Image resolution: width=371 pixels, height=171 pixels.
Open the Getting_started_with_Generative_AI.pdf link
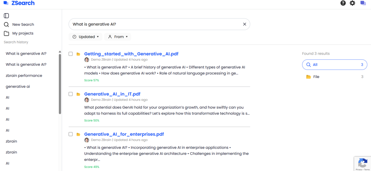[x=131, y=54]
